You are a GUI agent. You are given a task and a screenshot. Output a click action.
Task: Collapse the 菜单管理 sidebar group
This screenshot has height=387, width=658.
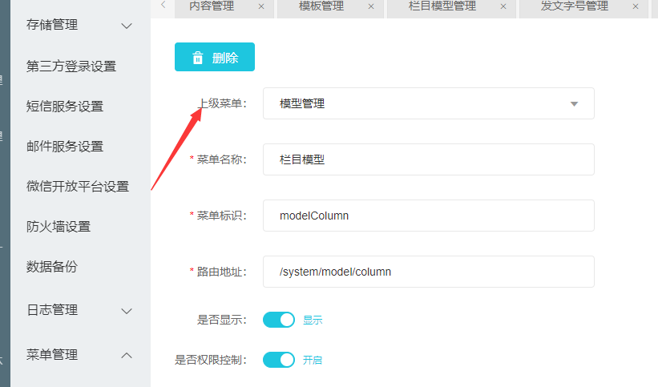80,354
